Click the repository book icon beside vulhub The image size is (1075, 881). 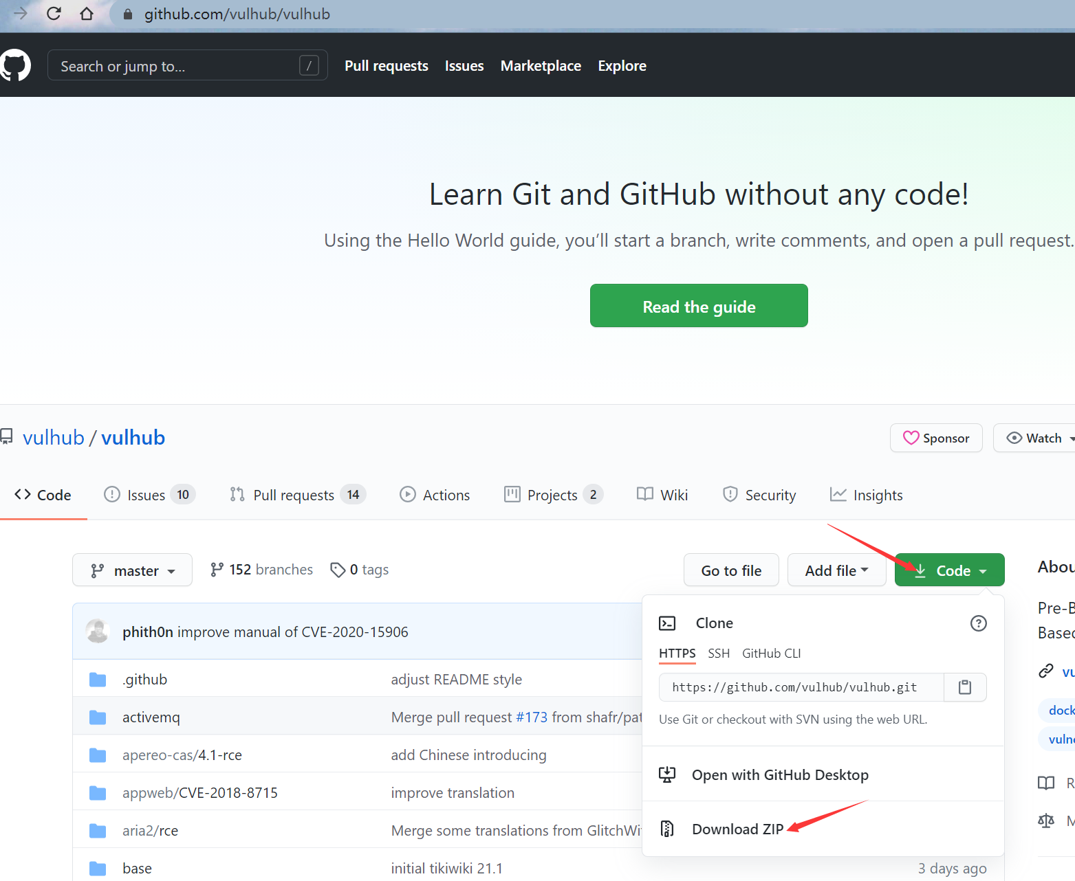6,437
